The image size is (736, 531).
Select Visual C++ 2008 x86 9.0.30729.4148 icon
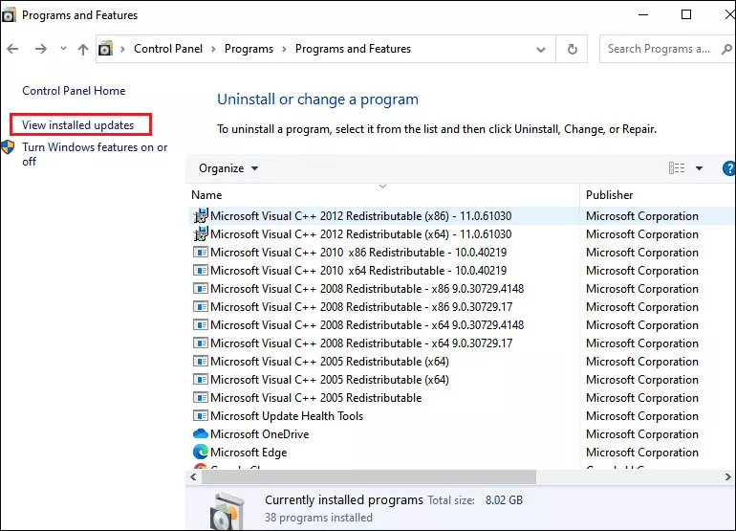(x=201, y=289)
